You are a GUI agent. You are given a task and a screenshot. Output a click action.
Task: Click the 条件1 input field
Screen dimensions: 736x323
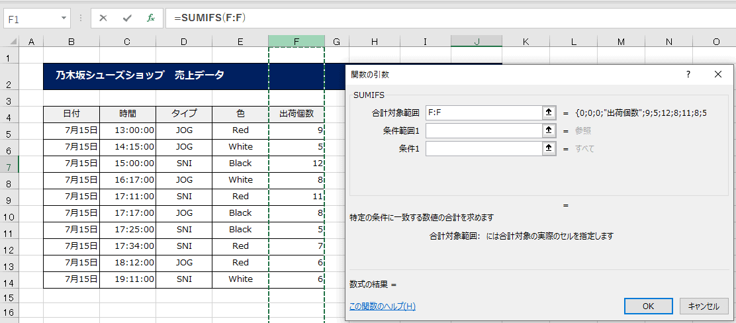pyautogui.click(x=484, y=149)
